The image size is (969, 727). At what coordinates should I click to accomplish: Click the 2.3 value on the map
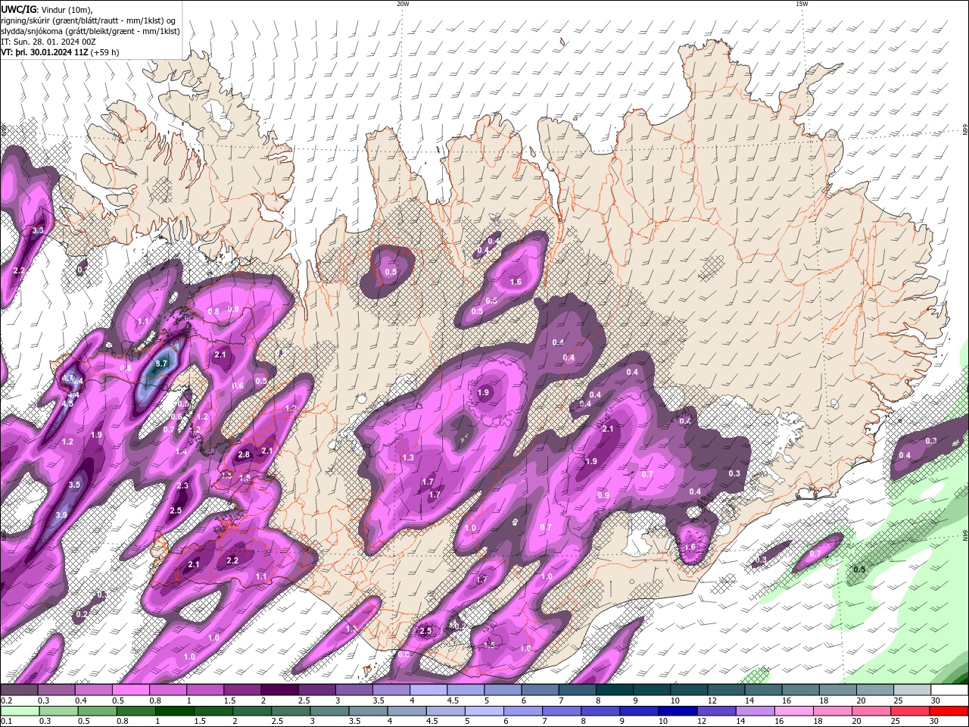(182, 486)
